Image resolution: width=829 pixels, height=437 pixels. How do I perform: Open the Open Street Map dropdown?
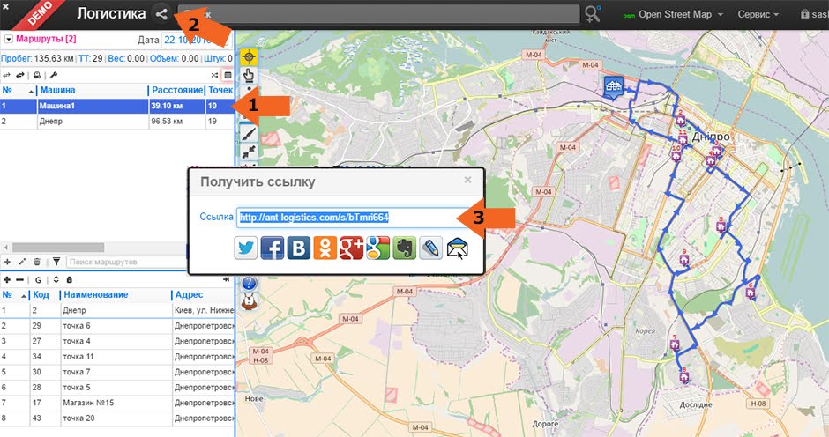pyautogui.click(x=673, y=15)
